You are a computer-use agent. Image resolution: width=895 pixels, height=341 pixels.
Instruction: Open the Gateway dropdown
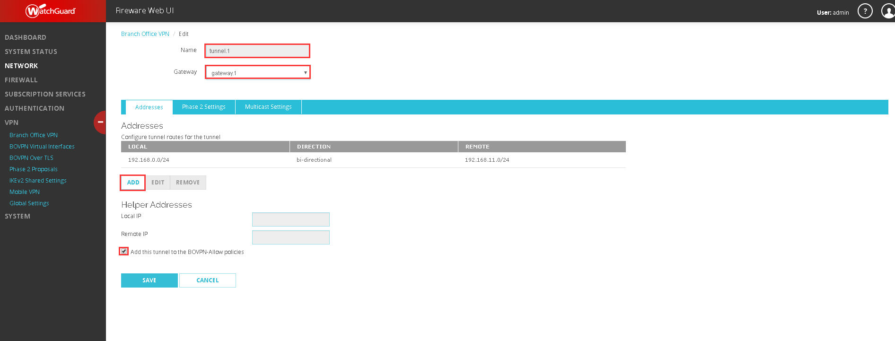click(258, 72)
